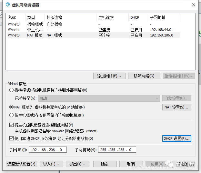Click 主机连接 column header

coord(113,17)
